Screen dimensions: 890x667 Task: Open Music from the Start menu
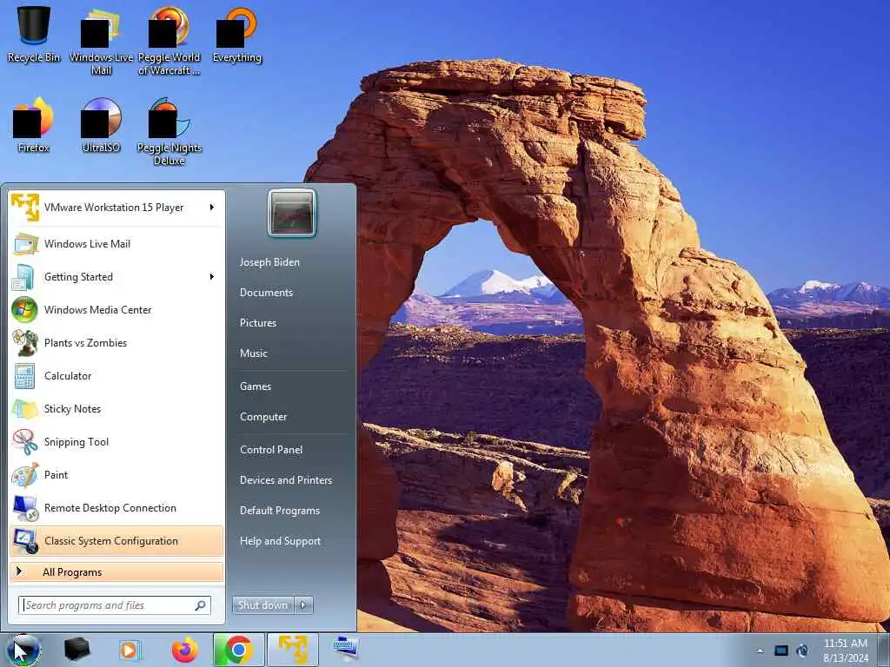(254, 353)
